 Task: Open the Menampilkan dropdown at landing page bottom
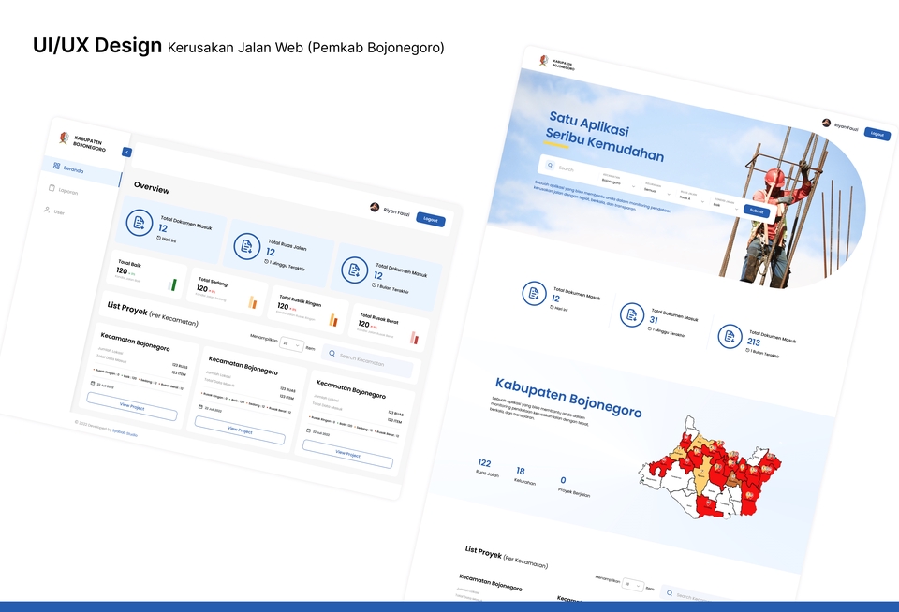pyautogui.click(x=632, y=585)
